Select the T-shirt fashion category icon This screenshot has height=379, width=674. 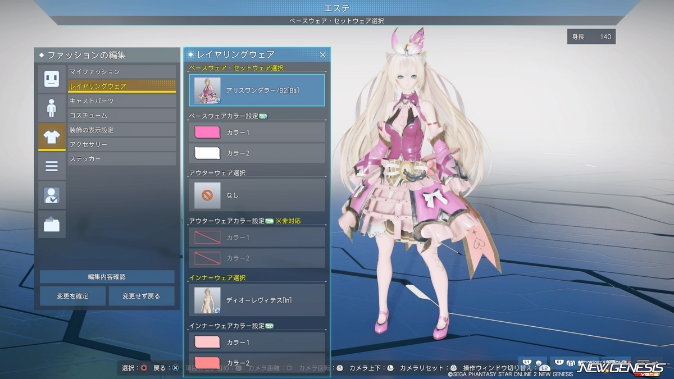click(52, 137)
